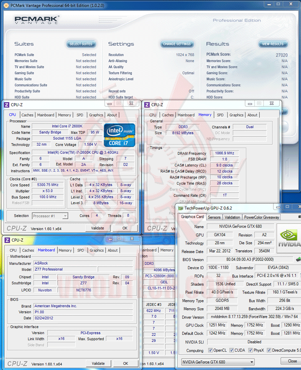The height and width of the screenshot is (370, 301).
Task: Open Memory tab in top-left CPU-Z window
Action: [x=64, y=115]
